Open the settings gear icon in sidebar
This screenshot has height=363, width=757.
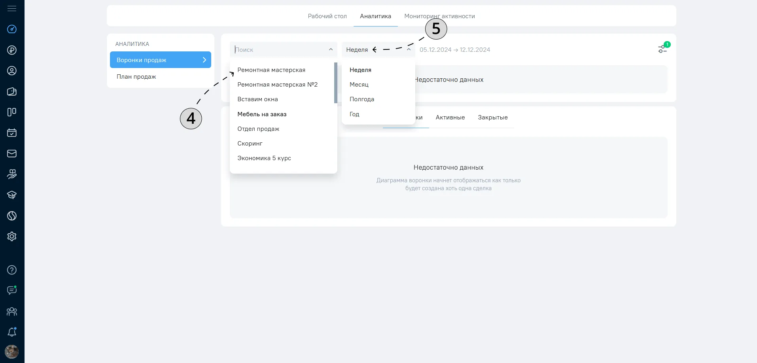pyautogui.click(x=12, y=236)
